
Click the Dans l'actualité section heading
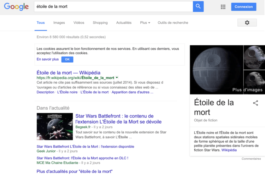click(53, 108)
